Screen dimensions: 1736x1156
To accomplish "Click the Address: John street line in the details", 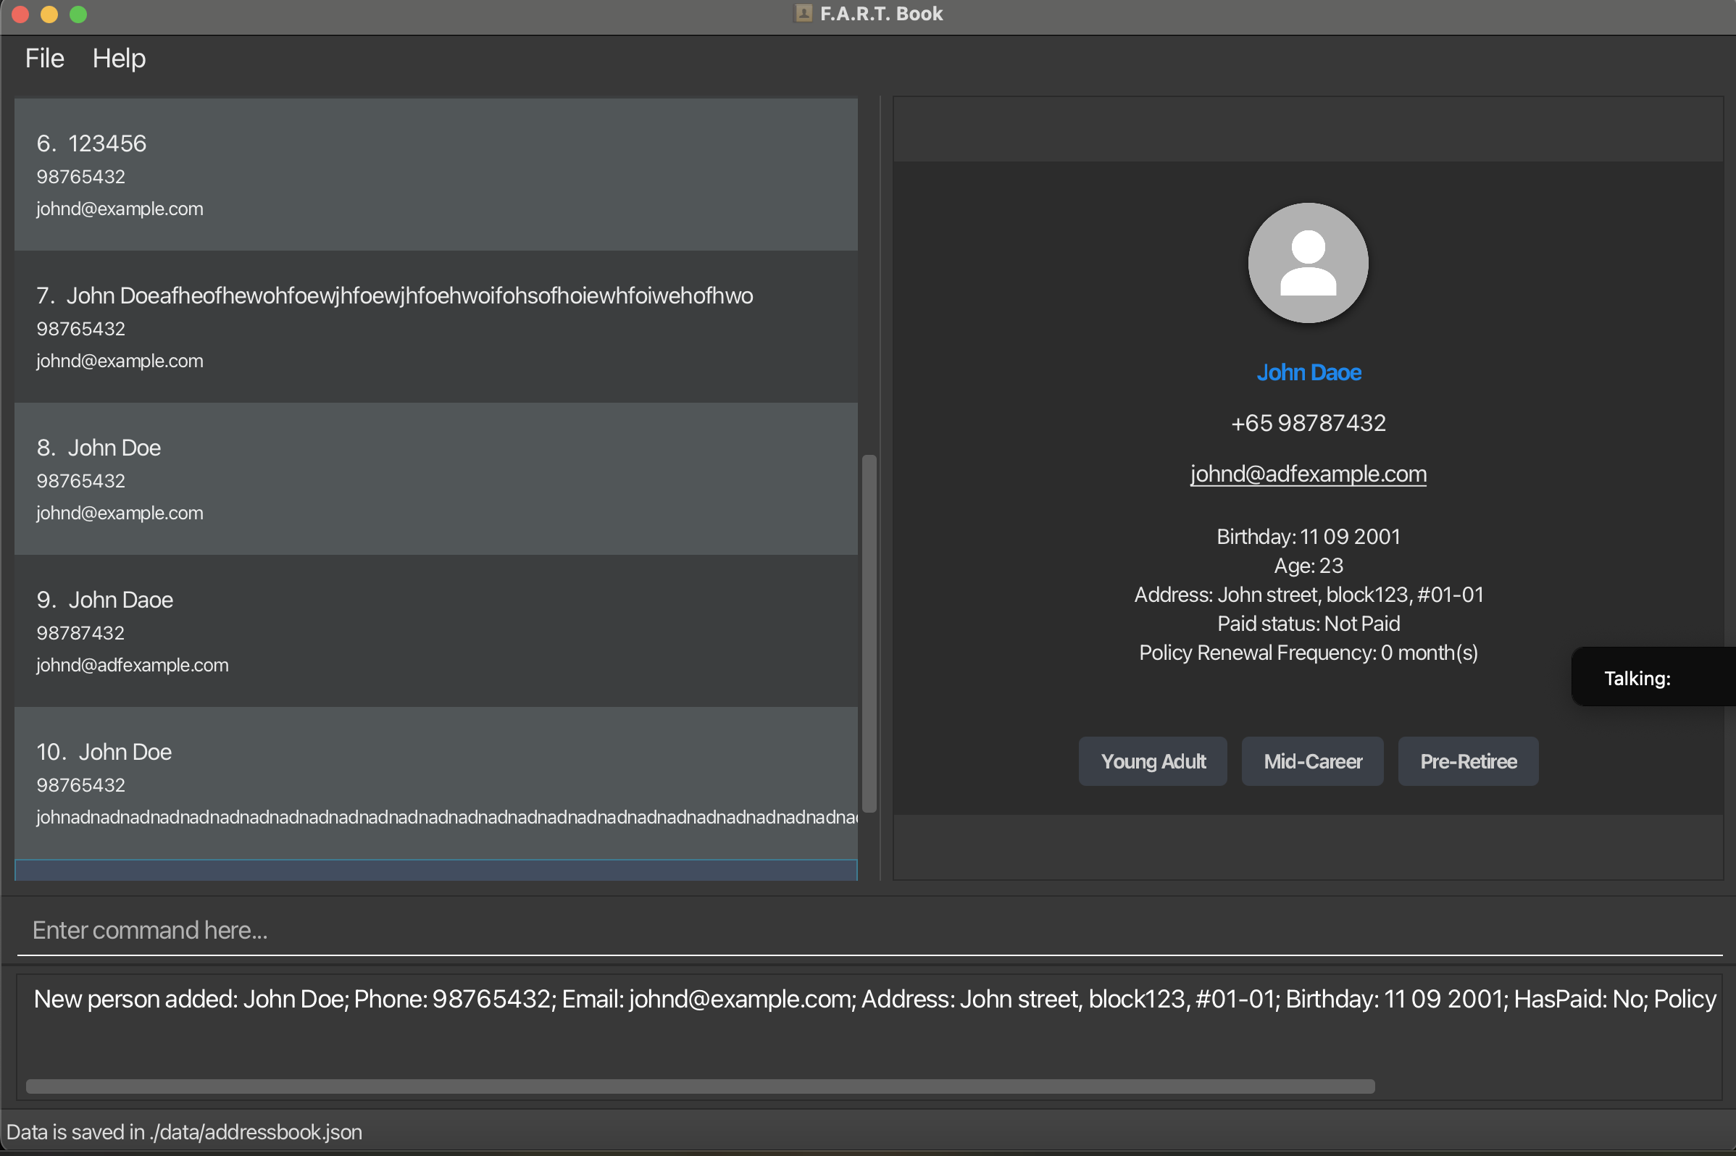I will (x=1309, y=594).
